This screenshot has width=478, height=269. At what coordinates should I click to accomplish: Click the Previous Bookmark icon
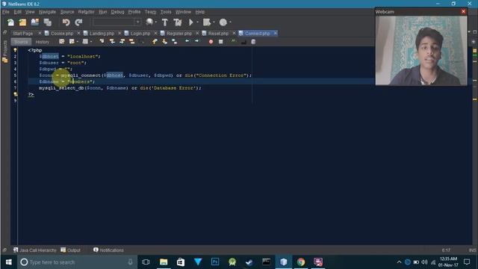(155, 42)
